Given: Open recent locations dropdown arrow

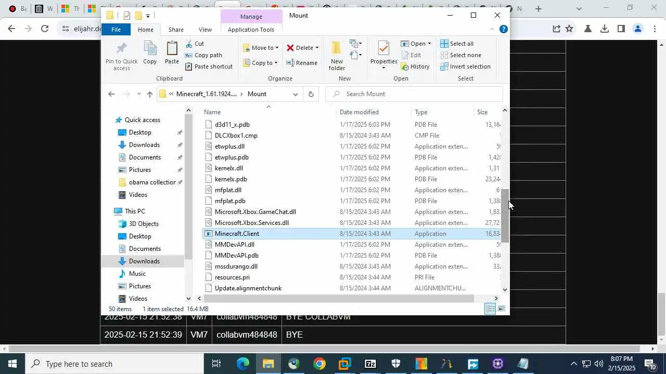Looking at the screenshot, I should pyautogui.click(x=138, y=94).
